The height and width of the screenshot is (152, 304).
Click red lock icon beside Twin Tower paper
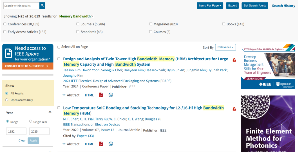[x=234, y=60]
